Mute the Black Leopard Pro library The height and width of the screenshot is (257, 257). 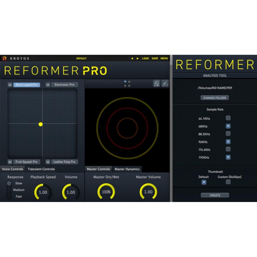[10, 85]
